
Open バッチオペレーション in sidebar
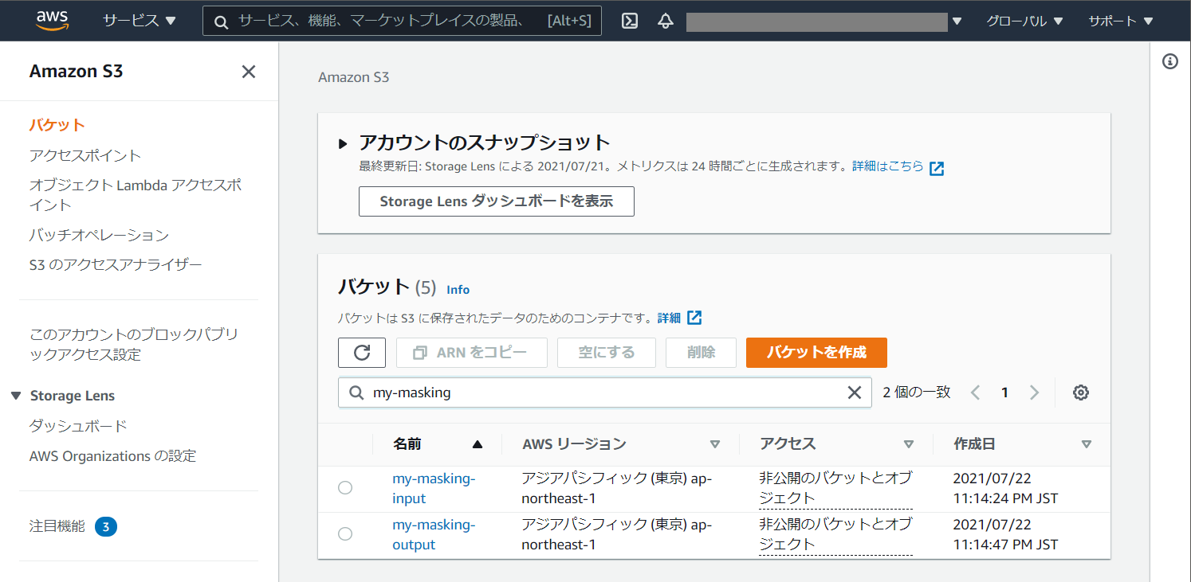coord(99,235)
